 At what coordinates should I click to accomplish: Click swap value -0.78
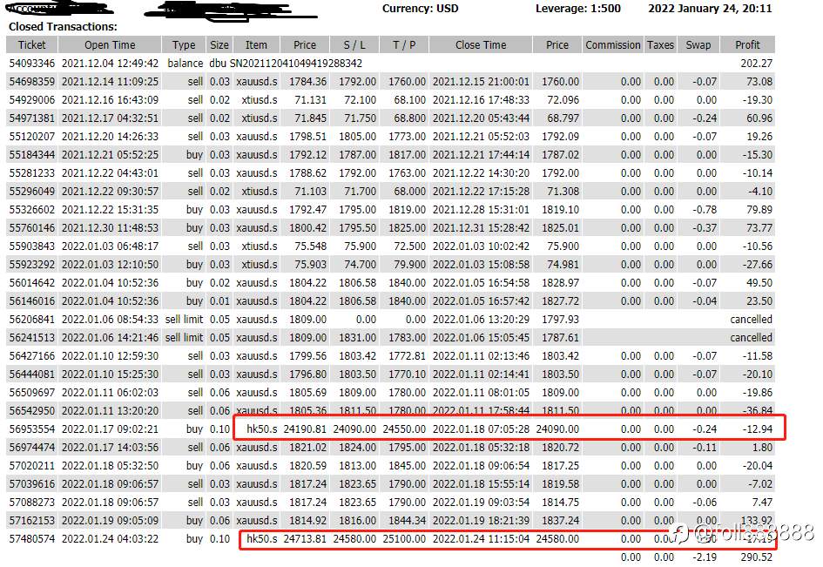705,210
